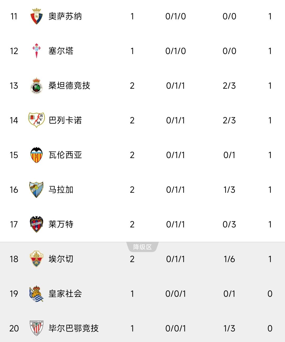
Task: Select the 瓦伦西亚 team name
Action: [65, 155]
